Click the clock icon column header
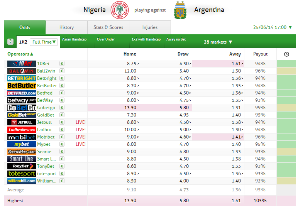 286,54
